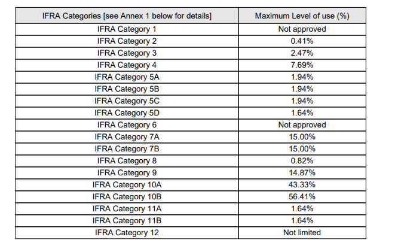Click the IFRA Category 11A label

pyautogui.click(x=126, y=208)
